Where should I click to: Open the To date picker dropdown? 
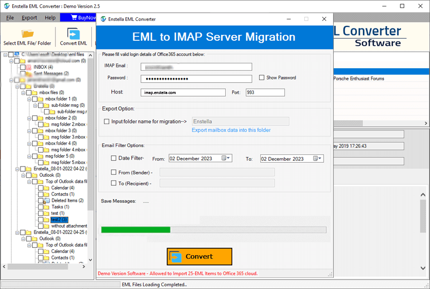tap(318, 158)
